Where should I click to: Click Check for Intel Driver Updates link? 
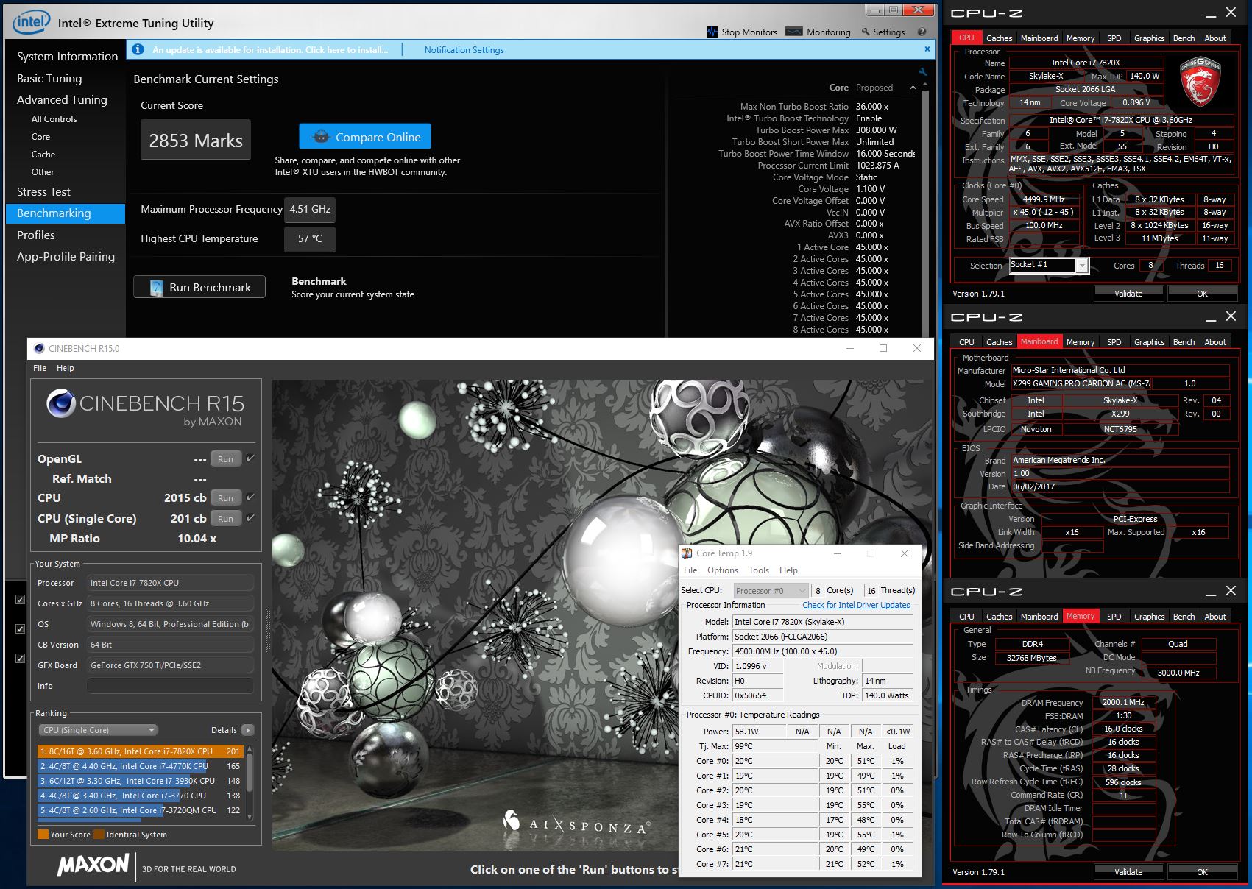coord(856,605)
